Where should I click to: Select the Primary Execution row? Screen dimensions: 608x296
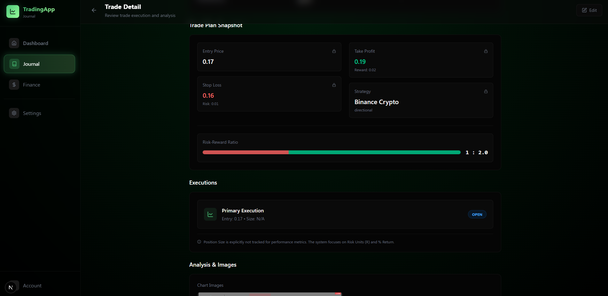(x=345, y=214)
